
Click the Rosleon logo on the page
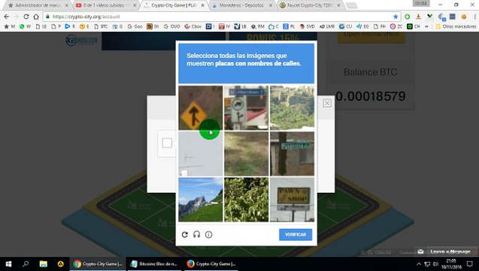81,41
